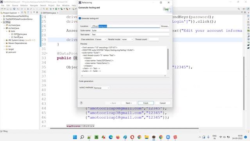
Task: Expand the JRE System Library node
Action: coord(4,40)
